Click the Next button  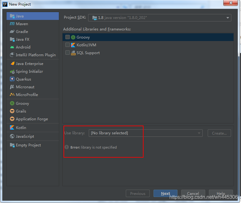[x=165, y=193]
